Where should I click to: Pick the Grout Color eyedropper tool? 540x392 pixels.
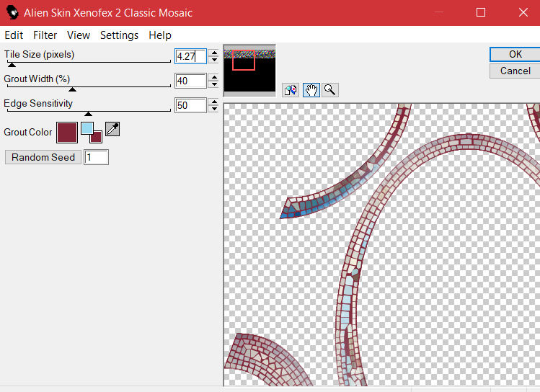(x=112, y=129)
